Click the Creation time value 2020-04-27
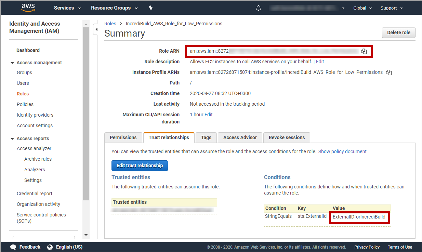This screenshot has width=422, height=252. point(220,93)
